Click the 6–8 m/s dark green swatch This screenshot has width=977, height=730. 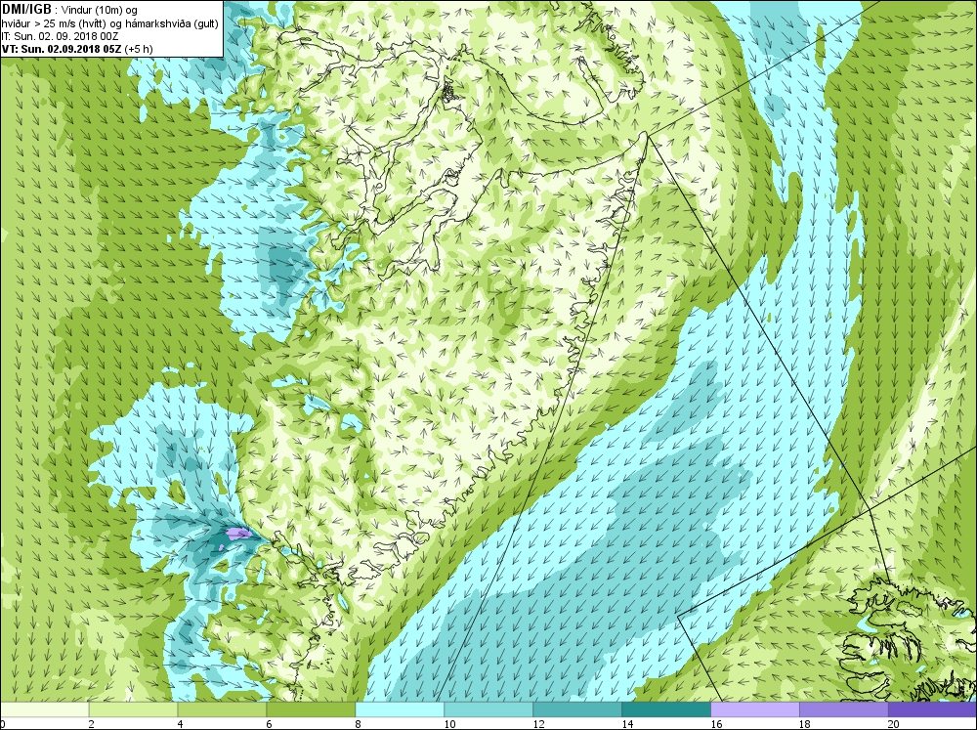pyautogui.click(x=311, y=709)
